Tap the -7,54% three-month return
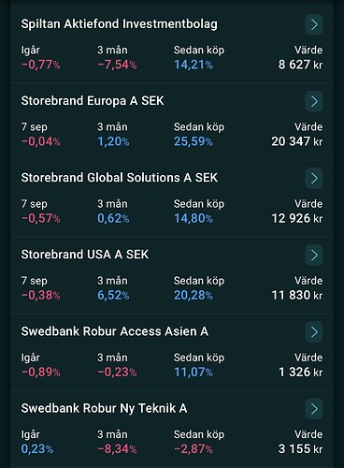The image size is (344, 468). 117,65
